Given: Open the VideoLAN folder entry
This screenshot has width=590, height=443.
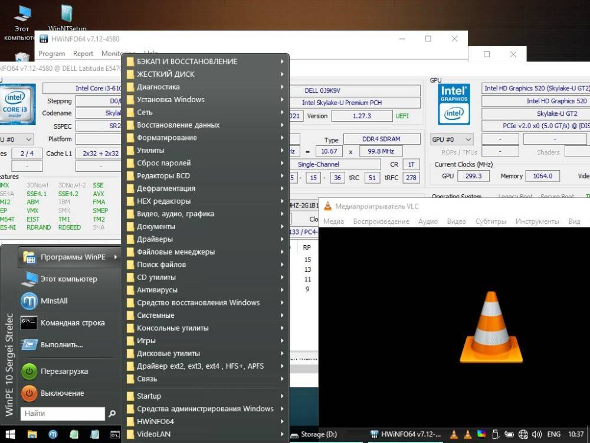Looking at the screenshot, I should click(x=205, y=434).
